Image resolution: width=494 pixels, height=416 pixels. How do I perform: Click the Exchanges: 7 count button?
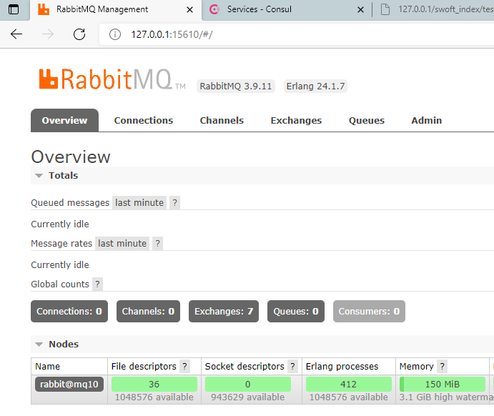point(224,312)
